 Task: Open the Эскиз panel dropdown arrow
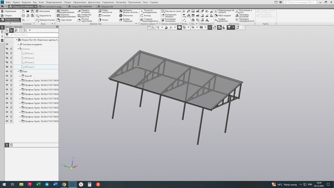tap(52, 24)
